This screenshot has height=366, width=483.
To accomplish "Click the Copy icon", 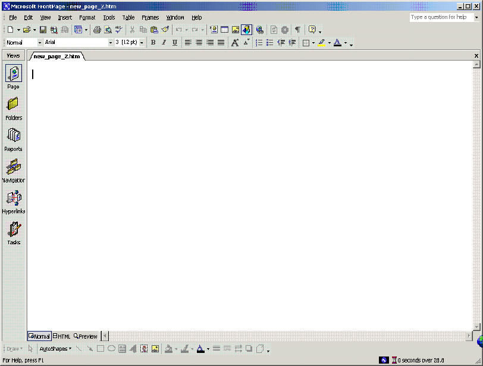I will point(143,30).
